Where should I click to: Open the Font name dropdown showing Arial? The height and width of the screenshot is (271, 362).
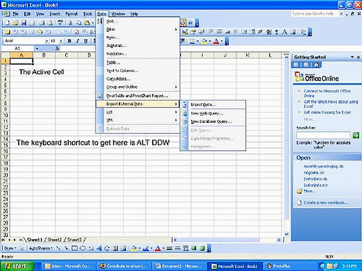coord(47,41)
